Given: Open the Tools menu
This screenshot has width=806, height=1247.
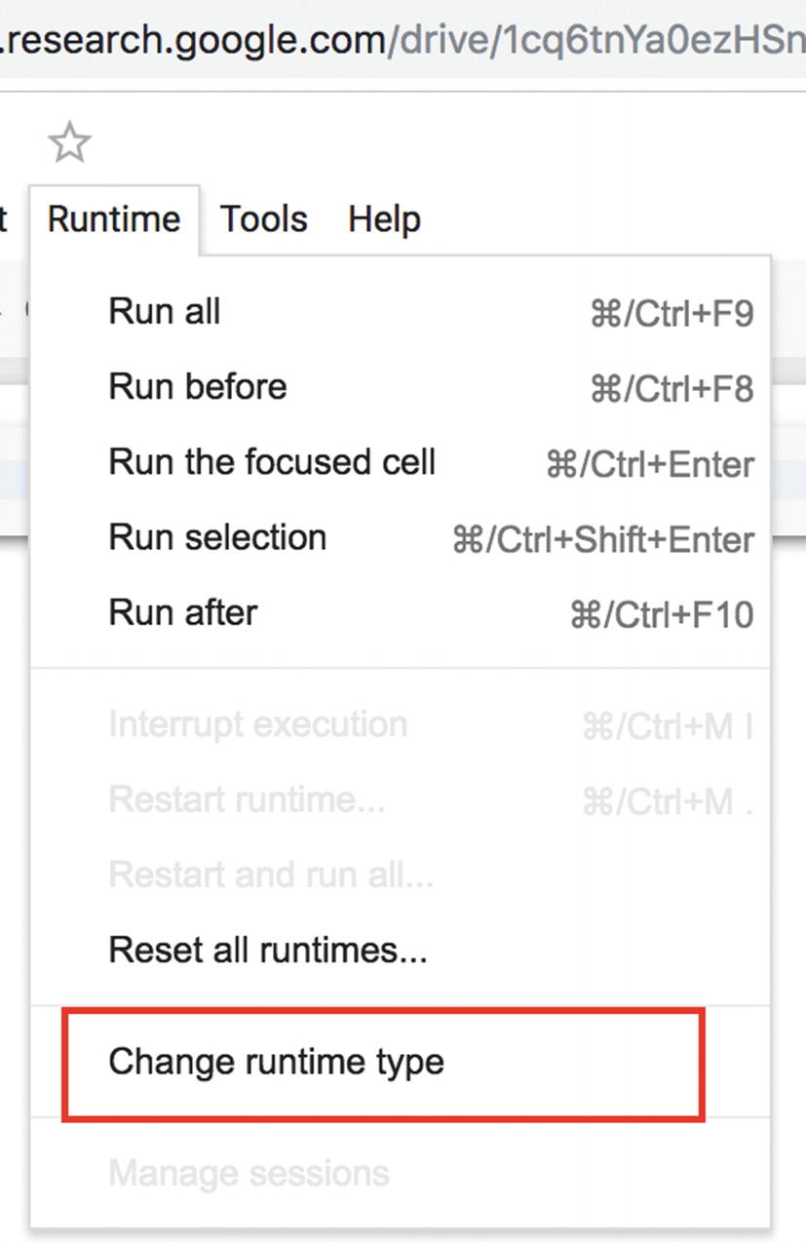Looking at the screenshot, I should point(263,219).
